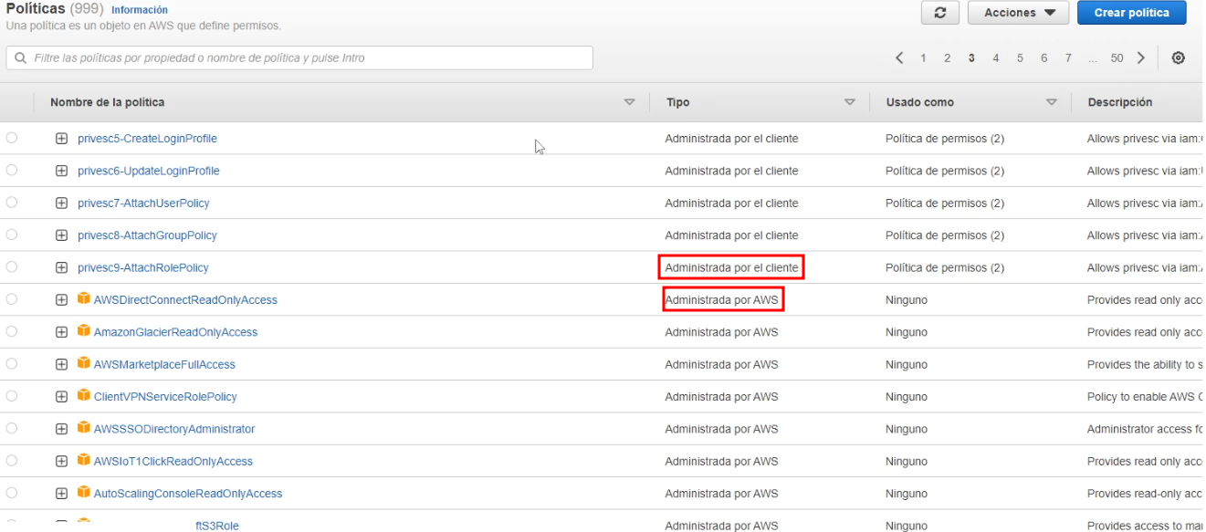Select the privesc5-CreateLoginProfile radio button
The image size is (1206, 532).
tap(12, 139)
